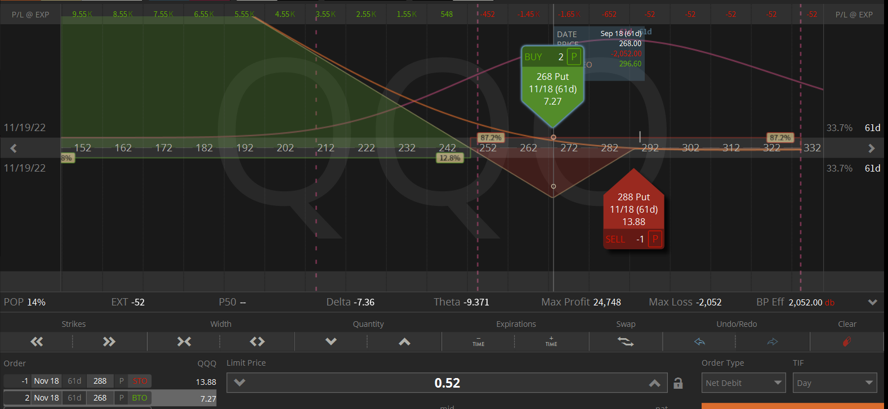Screen dimensions: 888x409
Task: Edit strike 268 in order row
Action: (100, 398)
